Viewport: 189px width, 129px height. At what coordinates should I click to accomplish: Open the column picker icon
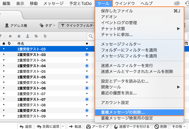click(186, 43)
